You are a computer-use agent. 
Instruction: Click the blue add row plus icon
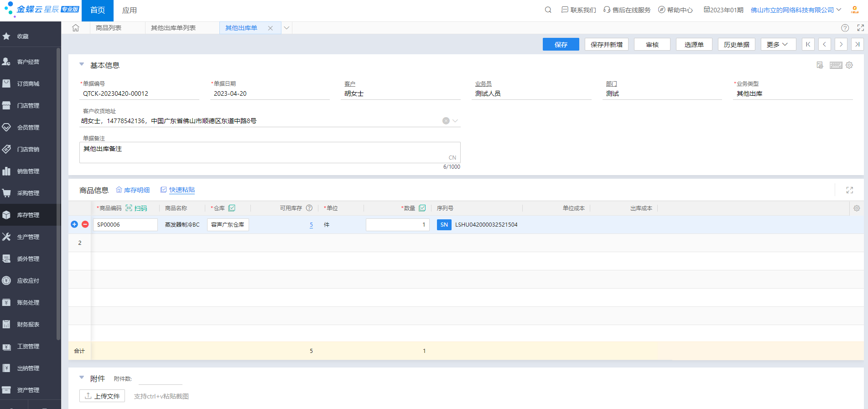[x=74, y=224]
